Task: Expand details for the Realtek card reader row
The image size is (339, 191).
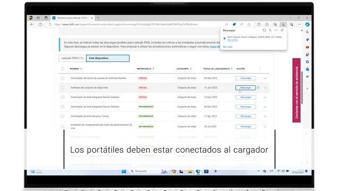Action: point(265,79)
